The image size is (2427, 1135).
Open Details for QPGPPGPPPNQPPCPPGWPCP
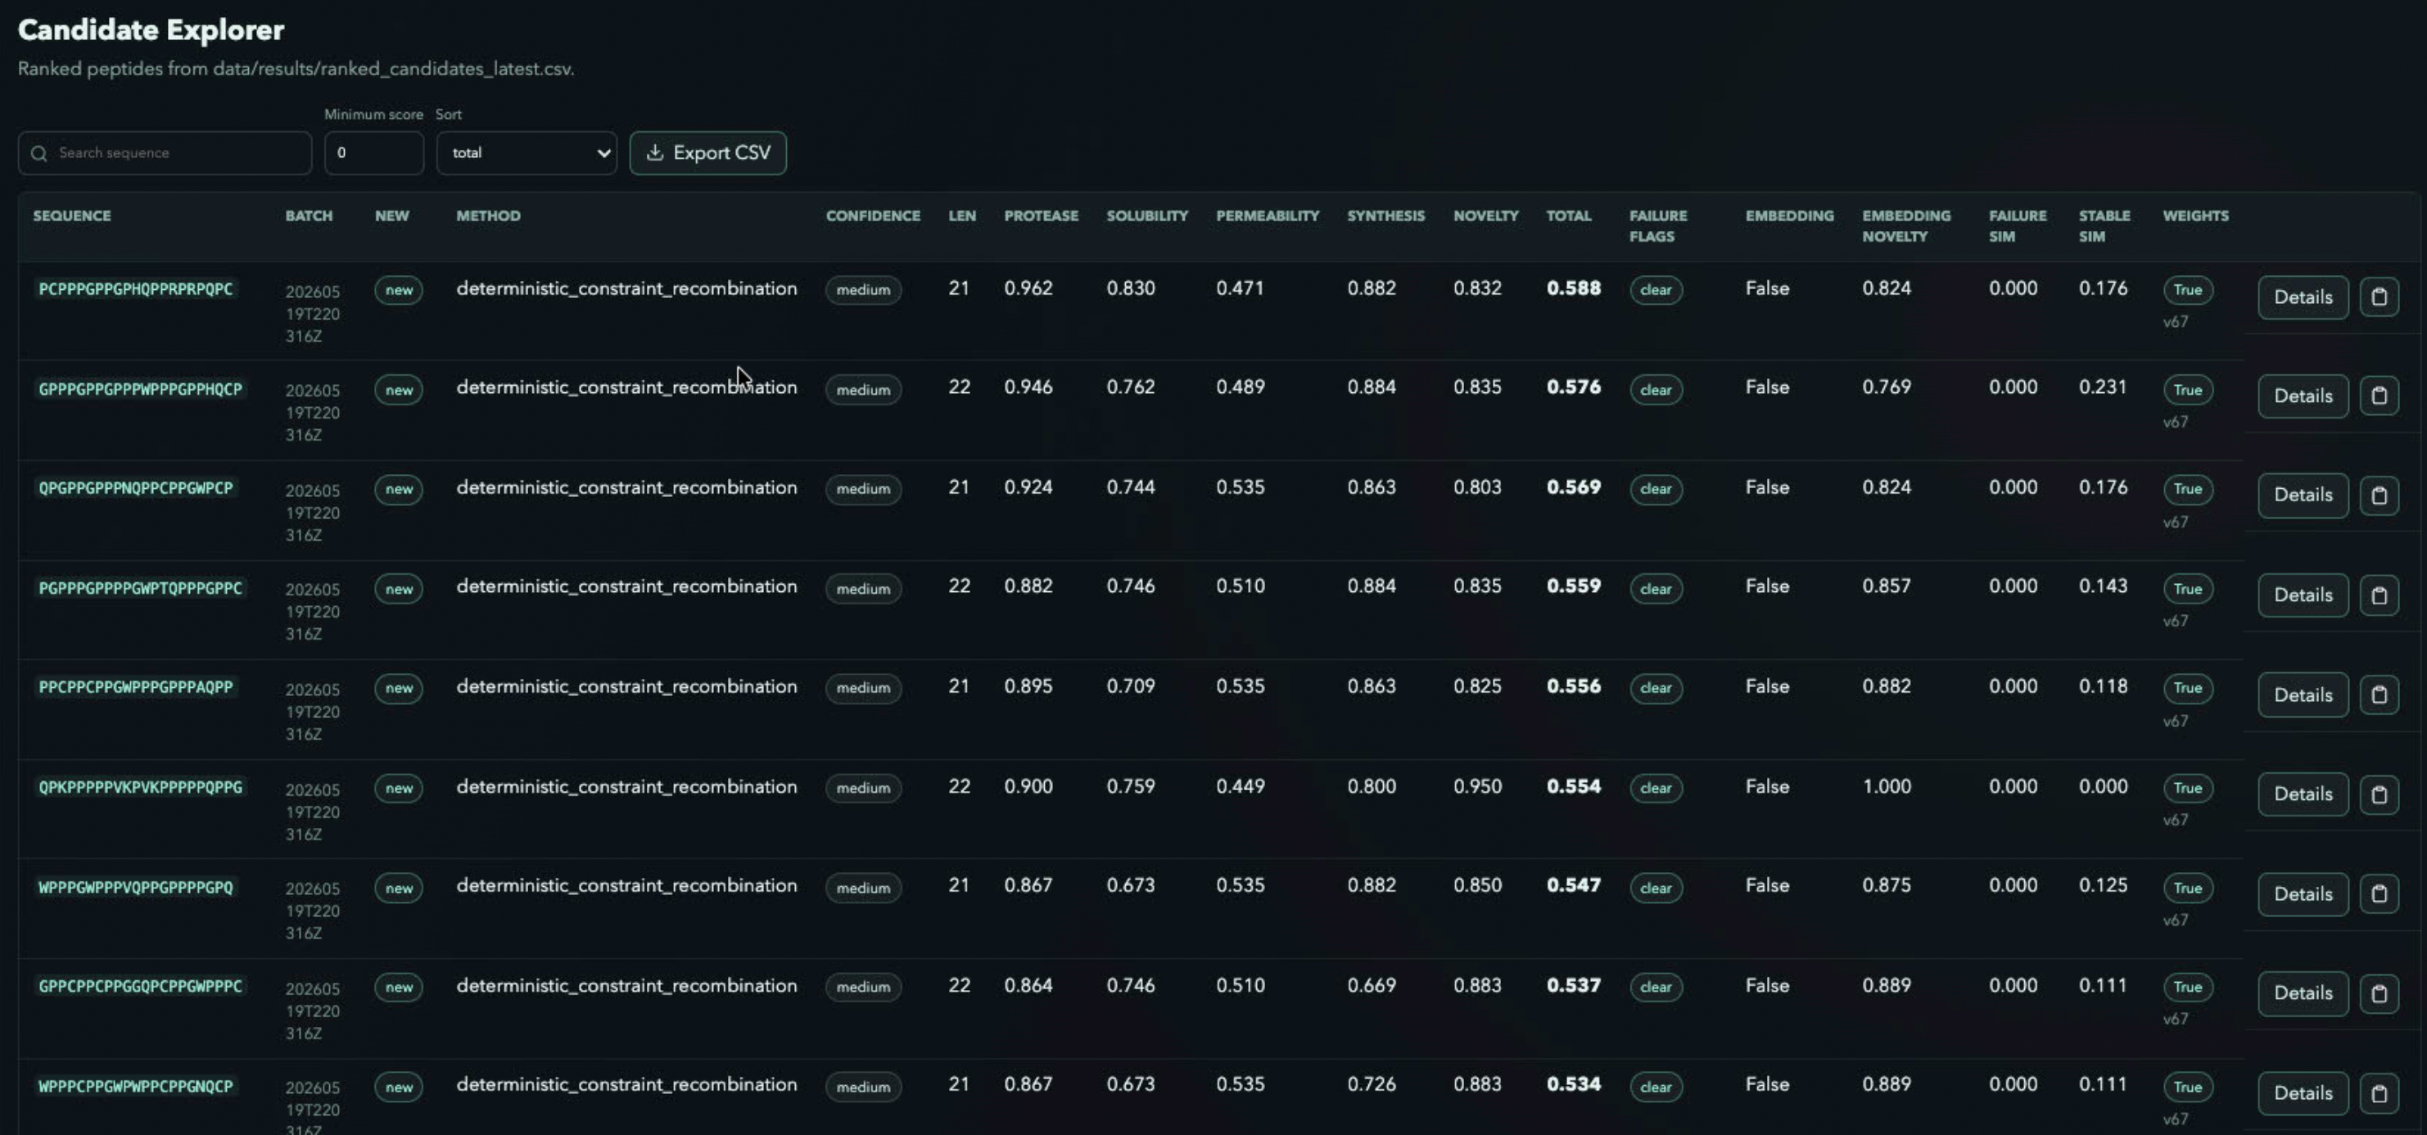pyautogui.click(x=2303, y=495)
